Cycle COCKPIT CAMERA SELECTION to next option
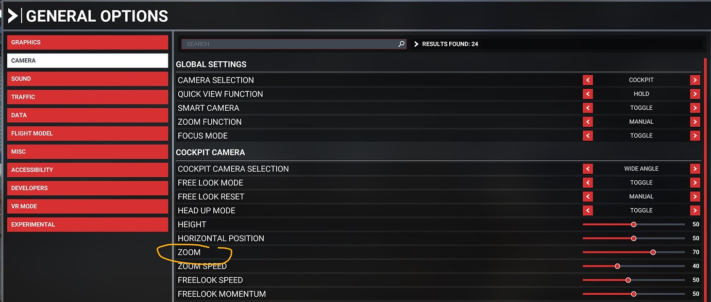The width and height of the screenshot is (711, 302). coord(695,169)
